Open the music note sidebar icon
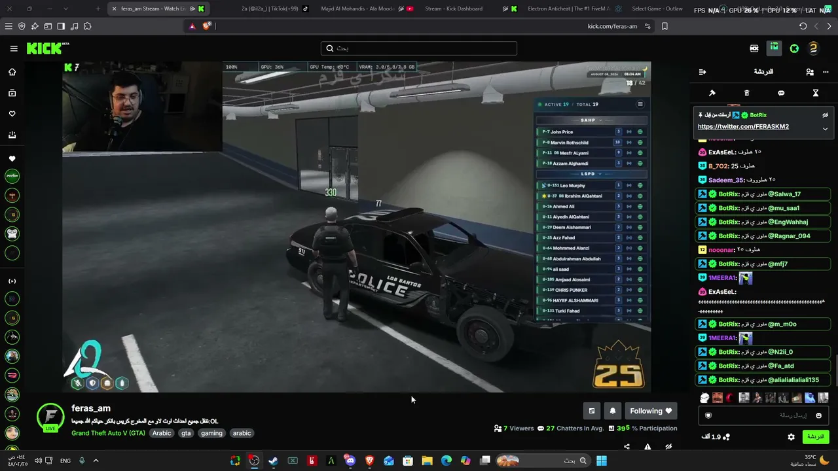838x471 pixels. (74, 26)
